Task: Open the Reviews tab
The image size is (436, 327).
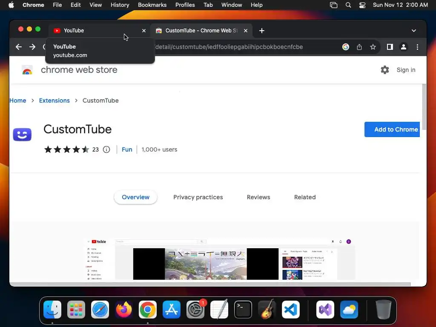Action: [x=258, y=197]
